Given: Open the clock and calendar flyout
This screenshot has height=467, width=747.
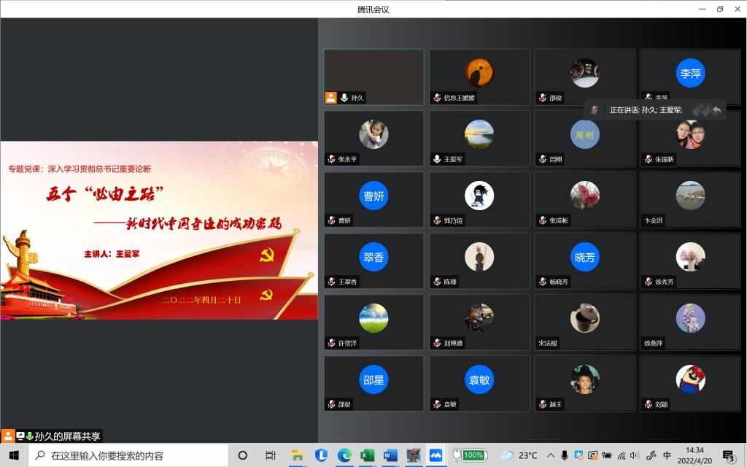Looking at the screenshot, I should click(x=694, y=455).
